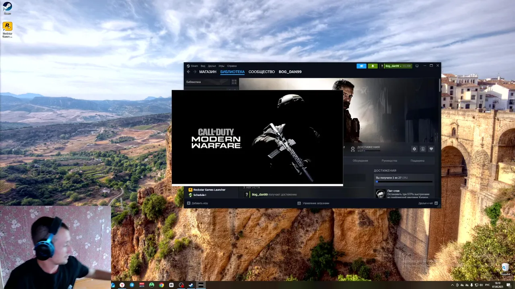Viewport: 515px width, 289px height.
Task: Open the Справка menu in Steam
Action: click(x=232, y=66)
